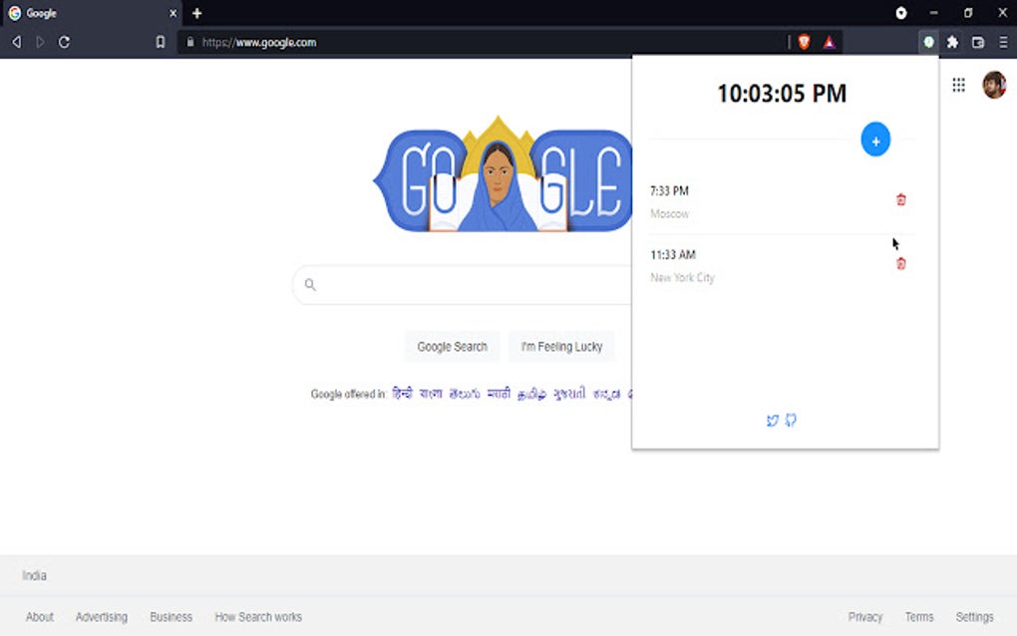This screenshot has height=636, width=1017.
Task: Open Chrome's hamburger menu icon
Action: 1003,43
